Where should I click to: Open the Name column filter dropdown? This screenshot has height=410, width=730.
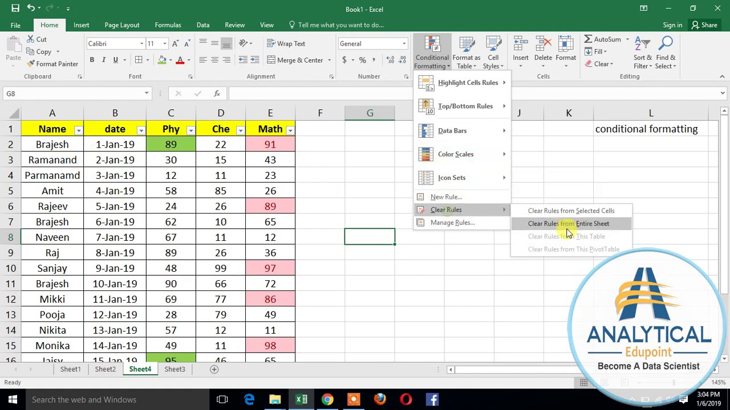(78, 130)
